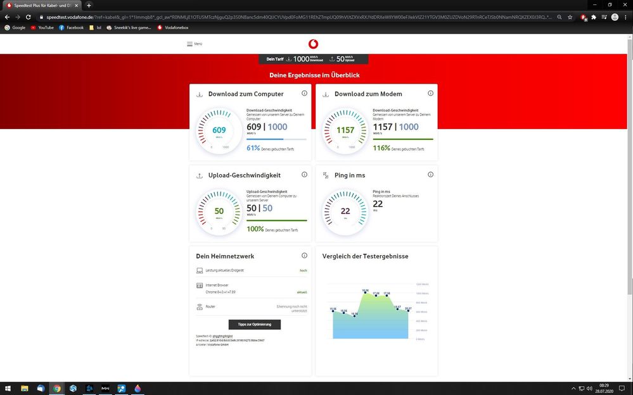Click the upload icon beside Upload-Geschwindigkeit
This screenshot has height=395, width=633.
coord(200,176)
